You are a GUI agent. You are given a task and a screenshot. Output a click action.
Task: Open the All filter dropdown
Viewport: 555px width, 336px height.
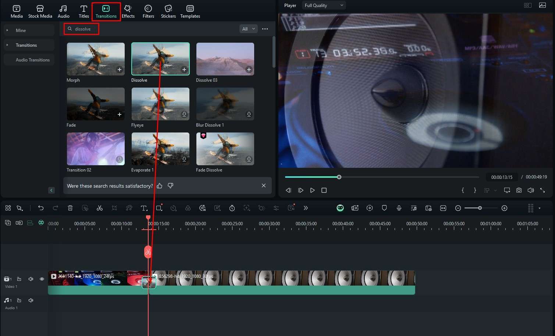(x=248, y=29)
